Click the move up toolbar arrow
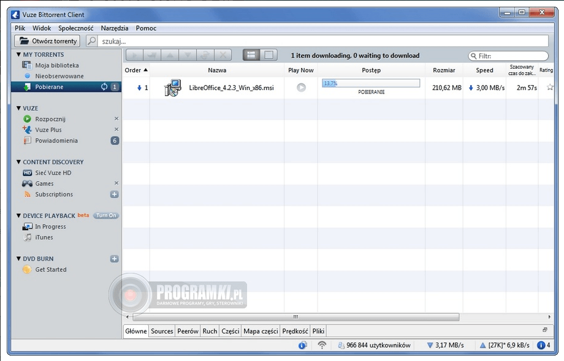 coord(170,55)
